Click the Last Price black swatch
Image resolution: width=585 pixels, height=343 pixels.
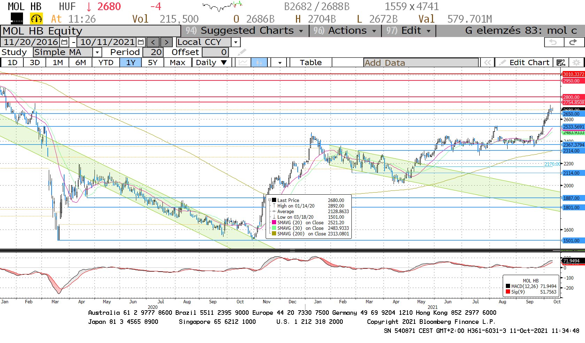tap(274, 200)
